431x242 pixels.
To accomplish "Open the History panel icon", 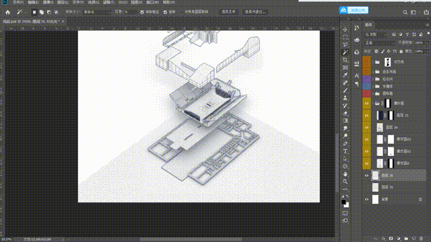I will pyautogui.click(x=357, y=28).
